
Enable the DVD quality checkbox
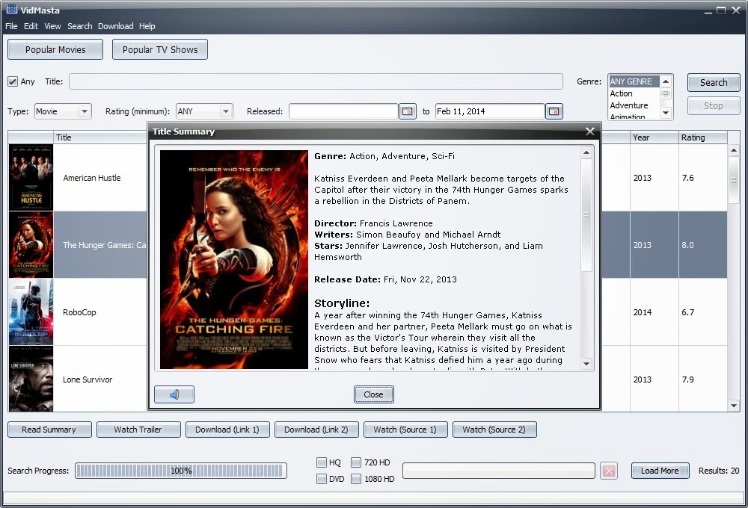(x=322, y=479)
